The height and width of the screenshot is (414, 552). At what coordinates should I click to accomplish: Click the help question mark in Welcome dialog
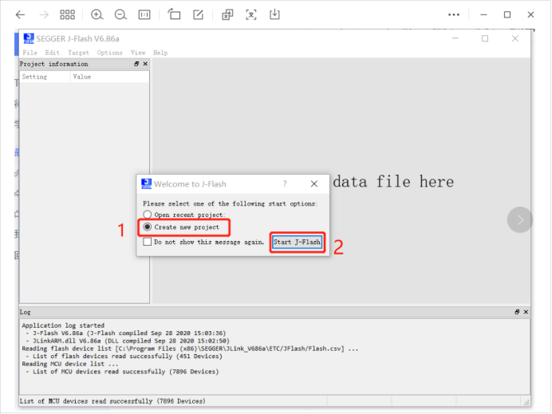(285, 183)
